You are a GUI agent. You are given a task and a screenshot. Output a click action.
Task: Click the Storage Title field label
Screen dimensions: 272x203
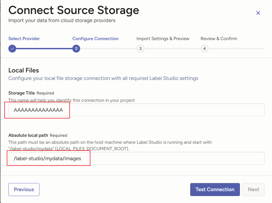coord(22,93)
